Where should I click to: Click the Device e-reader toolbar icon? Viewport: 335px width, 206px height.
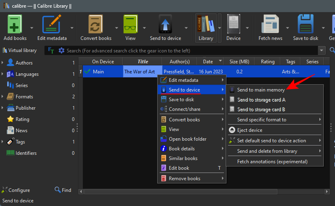(x=233, y=25)
